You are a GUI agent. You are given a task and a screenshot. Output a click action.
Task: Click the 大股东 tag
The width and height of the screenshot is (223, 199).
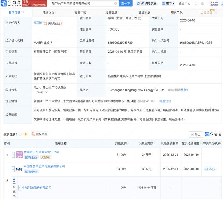coord(45,158)
